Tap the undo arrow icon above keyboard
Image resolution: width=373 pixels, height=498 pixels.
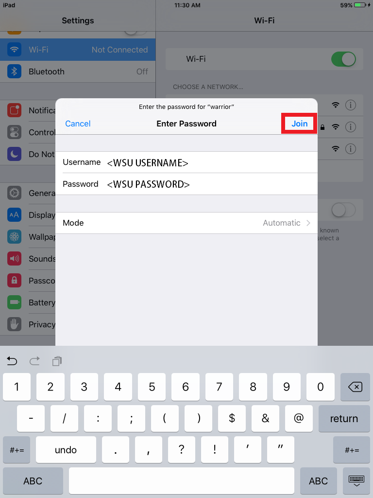[x=12, y=361]
